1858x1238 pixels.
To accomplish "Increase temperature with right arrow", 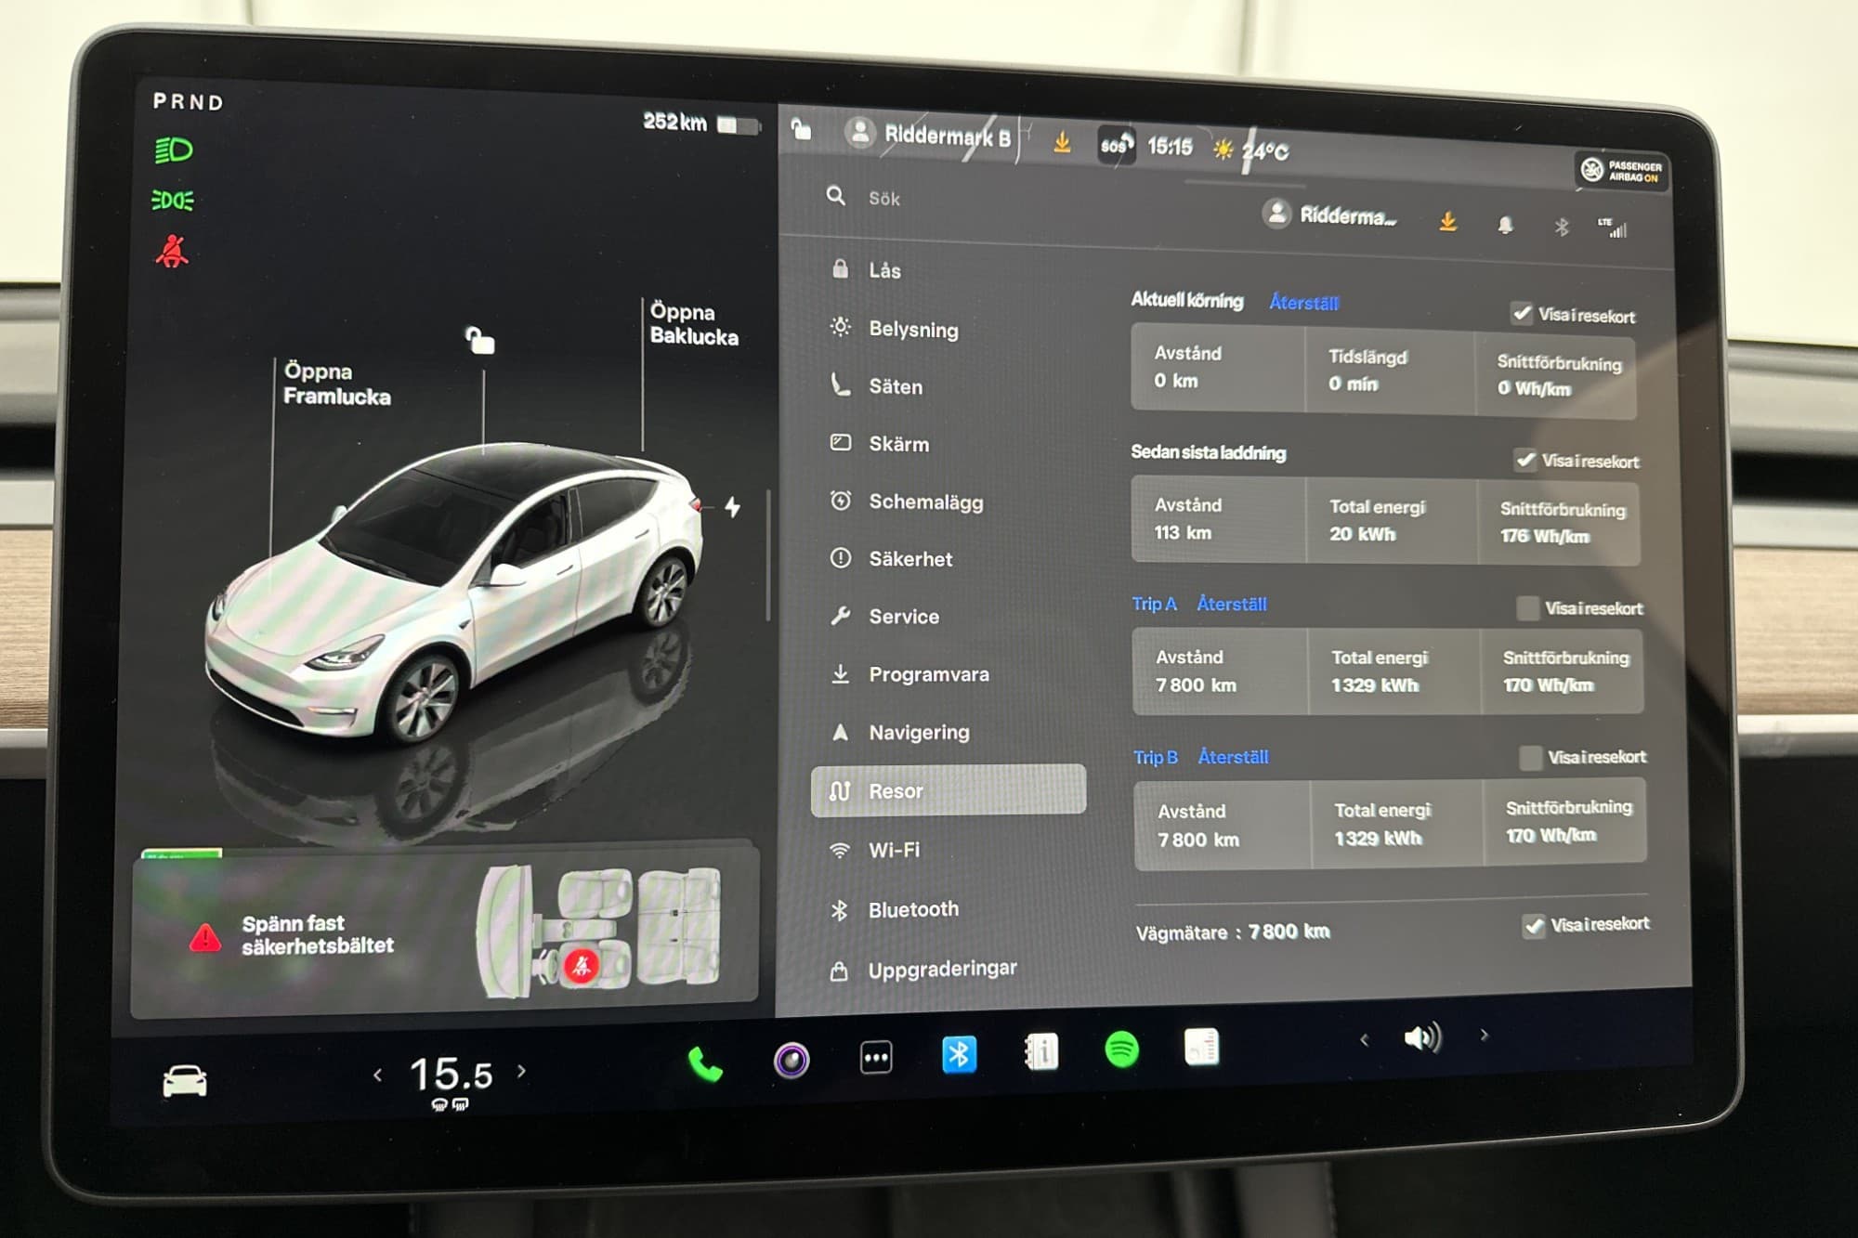I will (x=522, y=1071).
